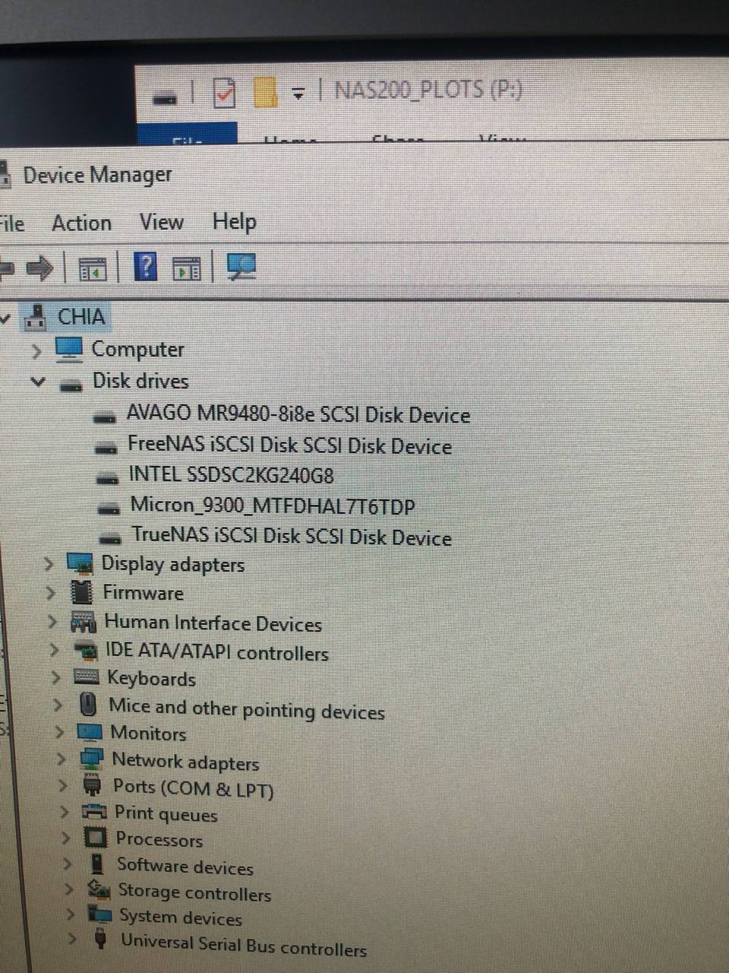Click the Firmware chip icon
This screenshot has height=973, width=729.
tap(80, 592)
